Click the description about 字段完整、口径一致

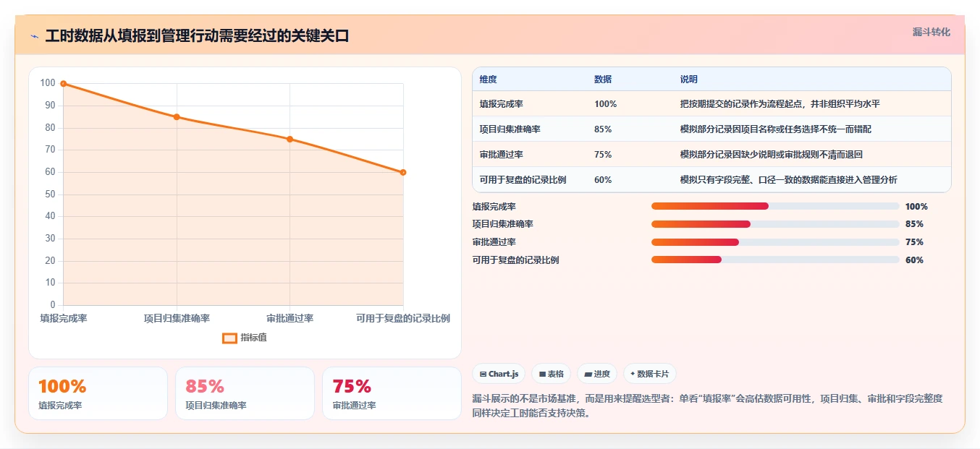(789, 180)
